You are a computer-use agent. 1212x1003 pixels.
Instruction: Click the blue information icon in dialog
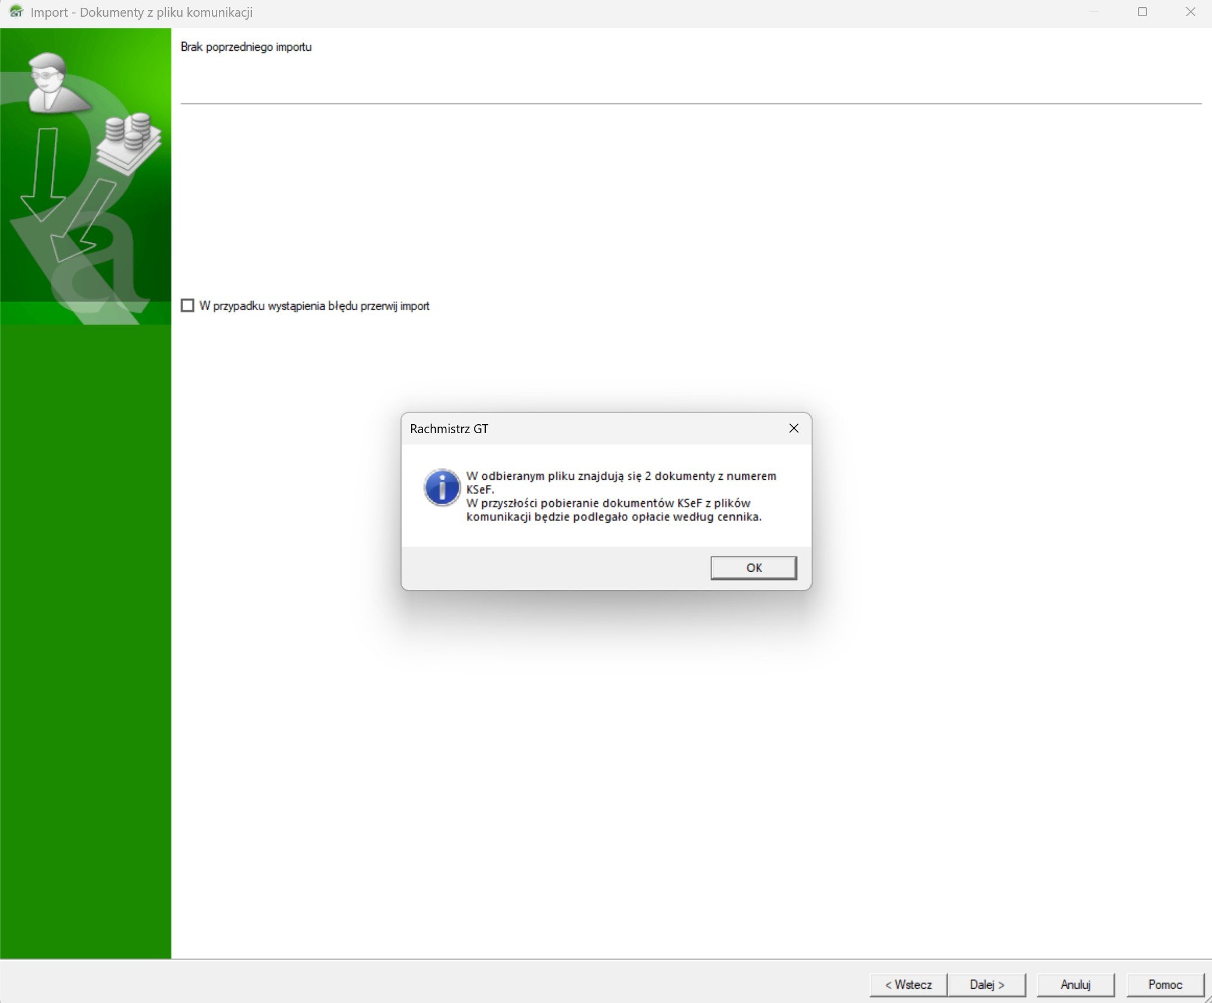click(442, 487)
